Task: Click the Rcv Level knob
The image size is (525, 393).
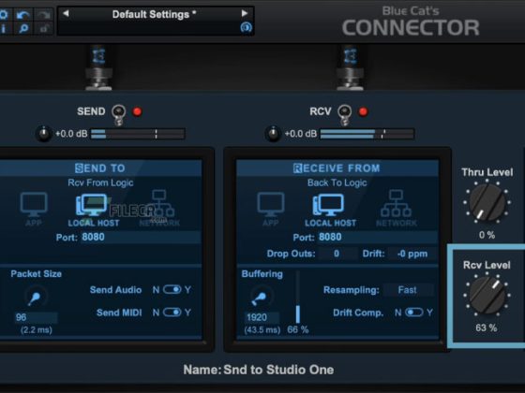Action: point(487,295)
